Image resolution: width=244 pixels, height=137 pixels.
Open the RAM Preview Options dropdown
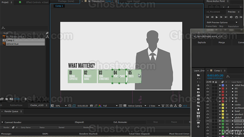click(x=222, y=22)
